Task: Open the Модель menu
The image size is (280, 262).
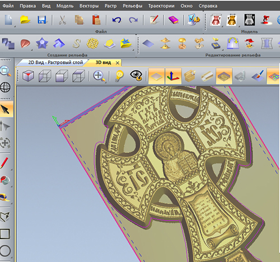Action: tap(65, 6)
